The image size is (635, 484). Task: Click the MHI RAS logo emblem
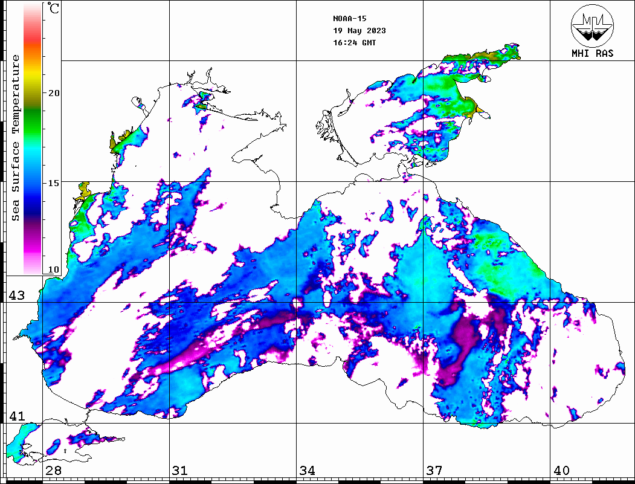593,26
